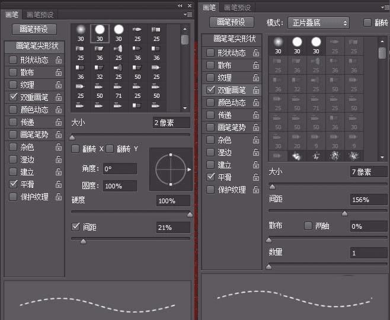This screenshot has height=320, width=390.
Task: Click the lock icon beside 传递 in right panel
Action: point(256,115)
